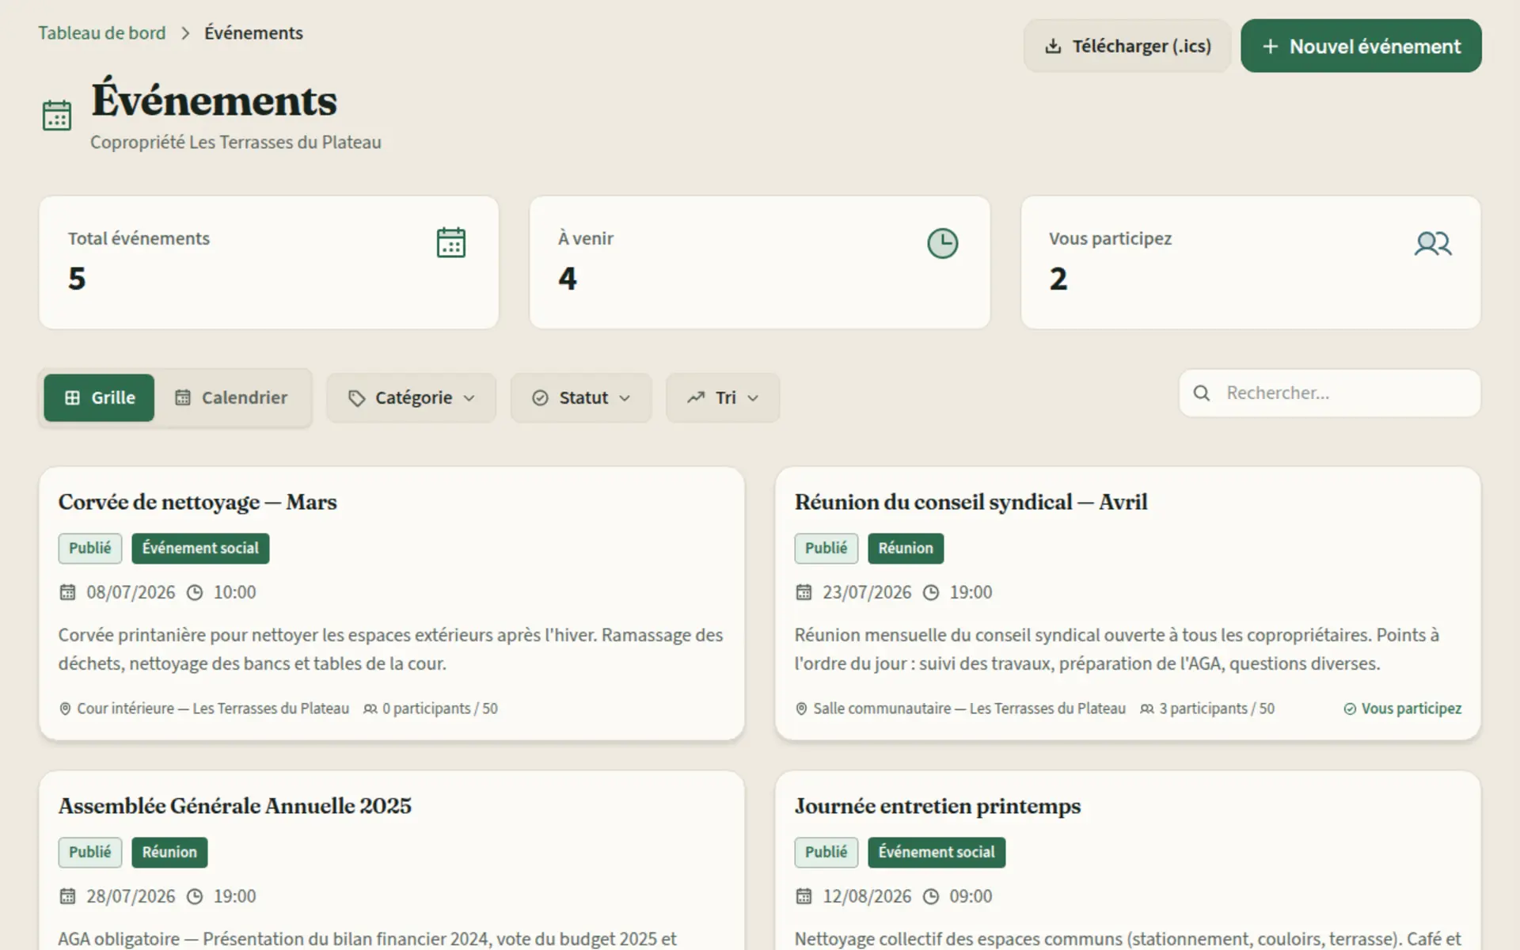Click the download icon on Télécharger button
Screen dimensions: 1520x950
point(1053,46)
